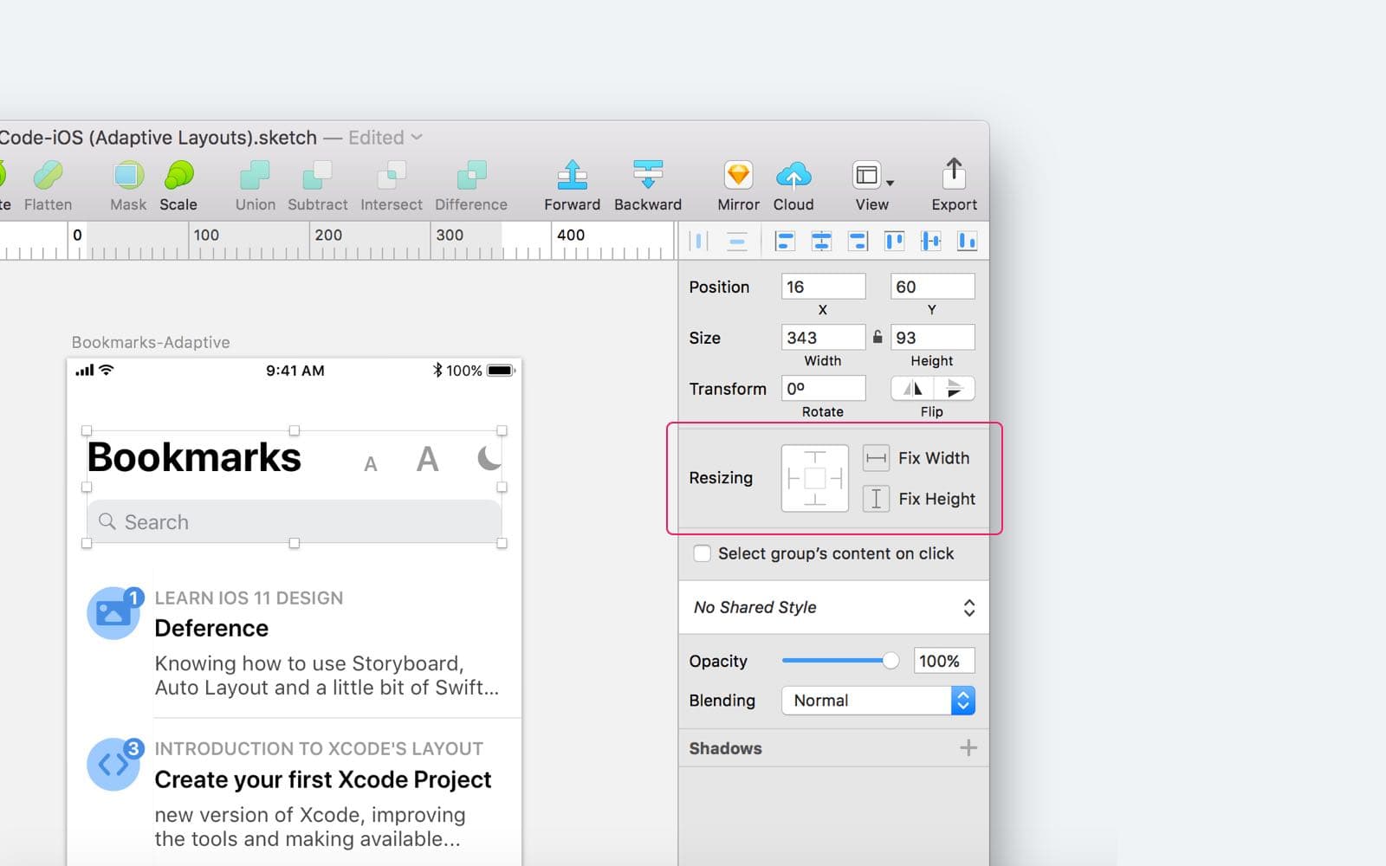The width and height of the screenshot is (1386, 866).
Task: Distribute selected layers vertically
Action: click(737, 241)
